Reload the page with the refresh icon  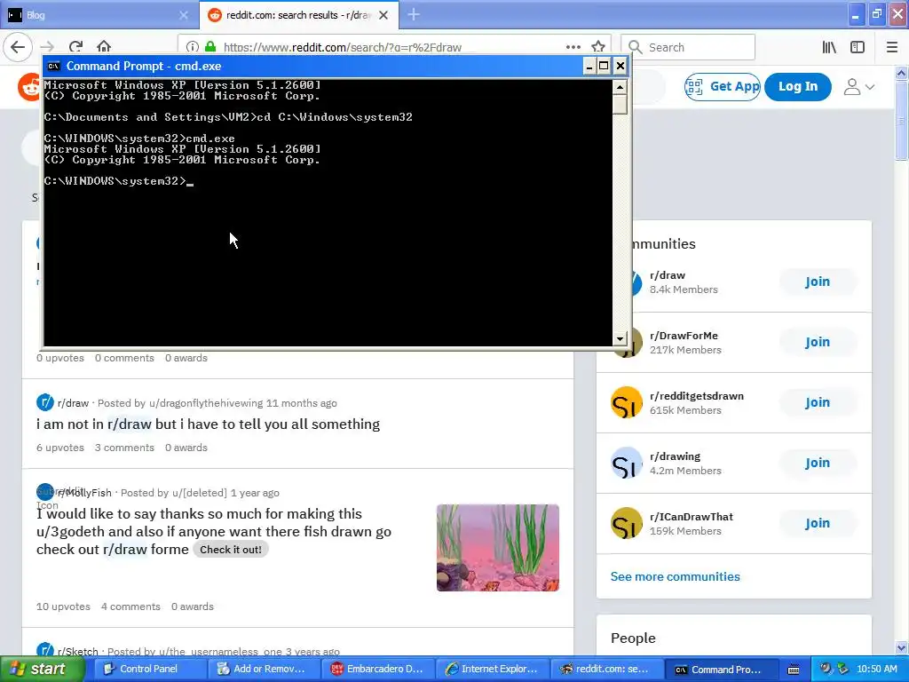click(x=75, y=47)
